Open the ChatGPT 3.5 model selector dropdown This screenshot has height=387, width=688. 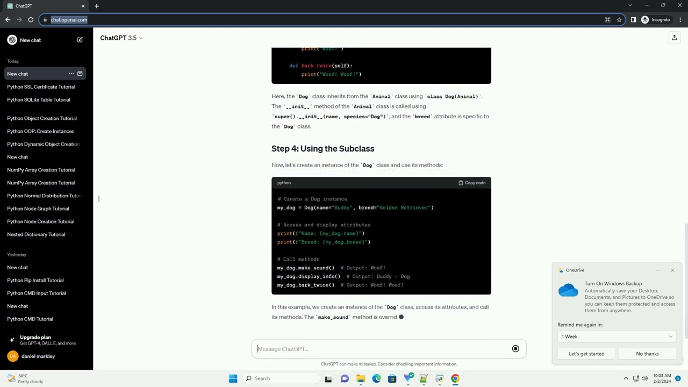coord(121,38)
